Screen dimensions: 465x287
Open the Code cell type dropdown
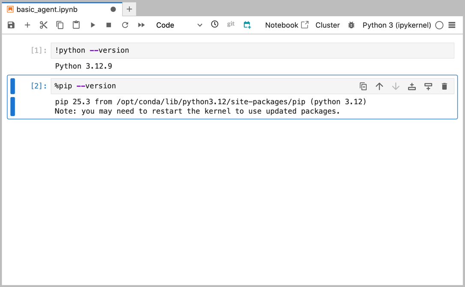pos(179,25)
